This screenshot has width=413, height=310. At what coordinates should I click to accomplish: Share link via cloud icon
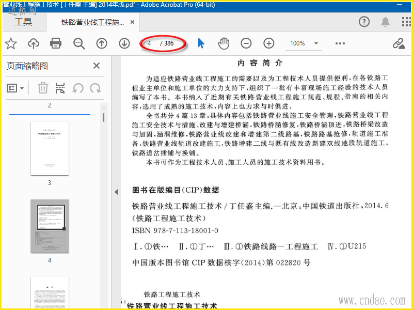tap(399, 43)
